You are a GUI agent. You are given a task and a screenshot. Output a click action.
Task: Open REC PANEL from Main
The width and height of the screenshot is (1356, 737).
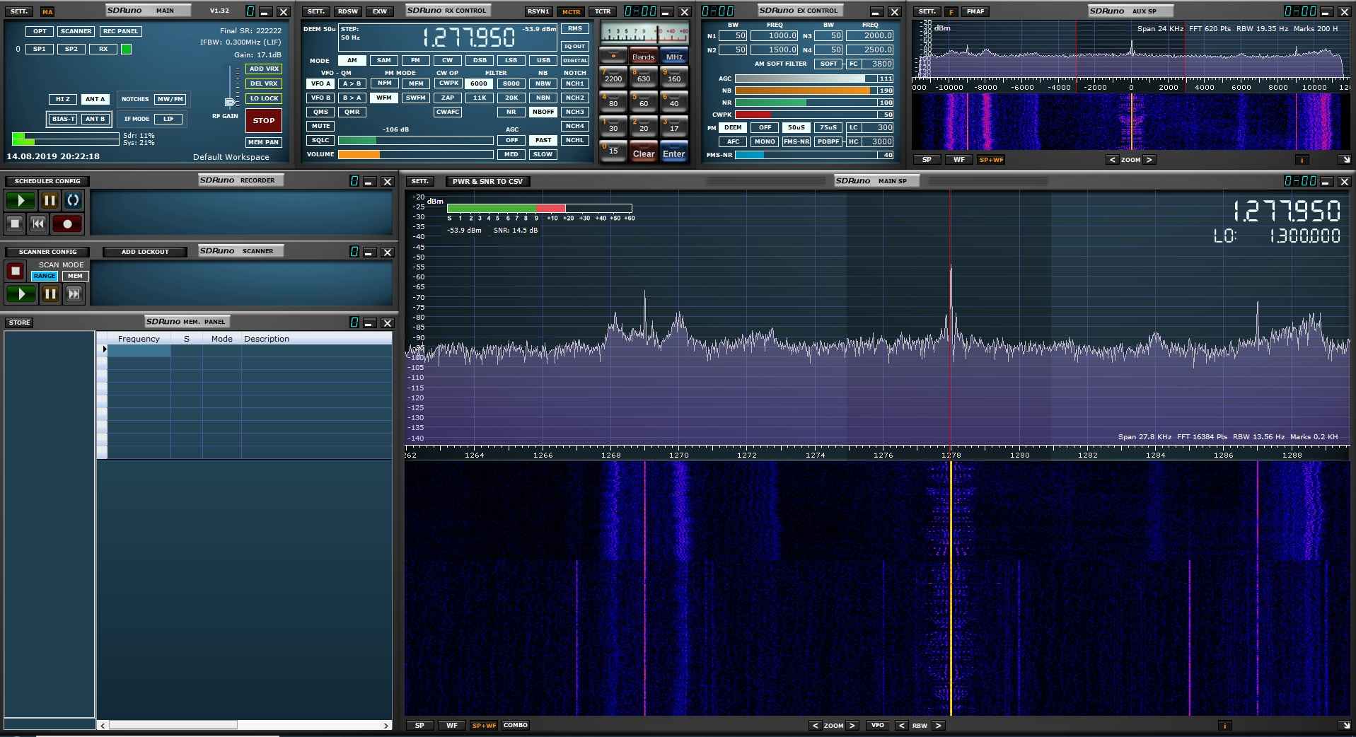click(x=121, y=31)
